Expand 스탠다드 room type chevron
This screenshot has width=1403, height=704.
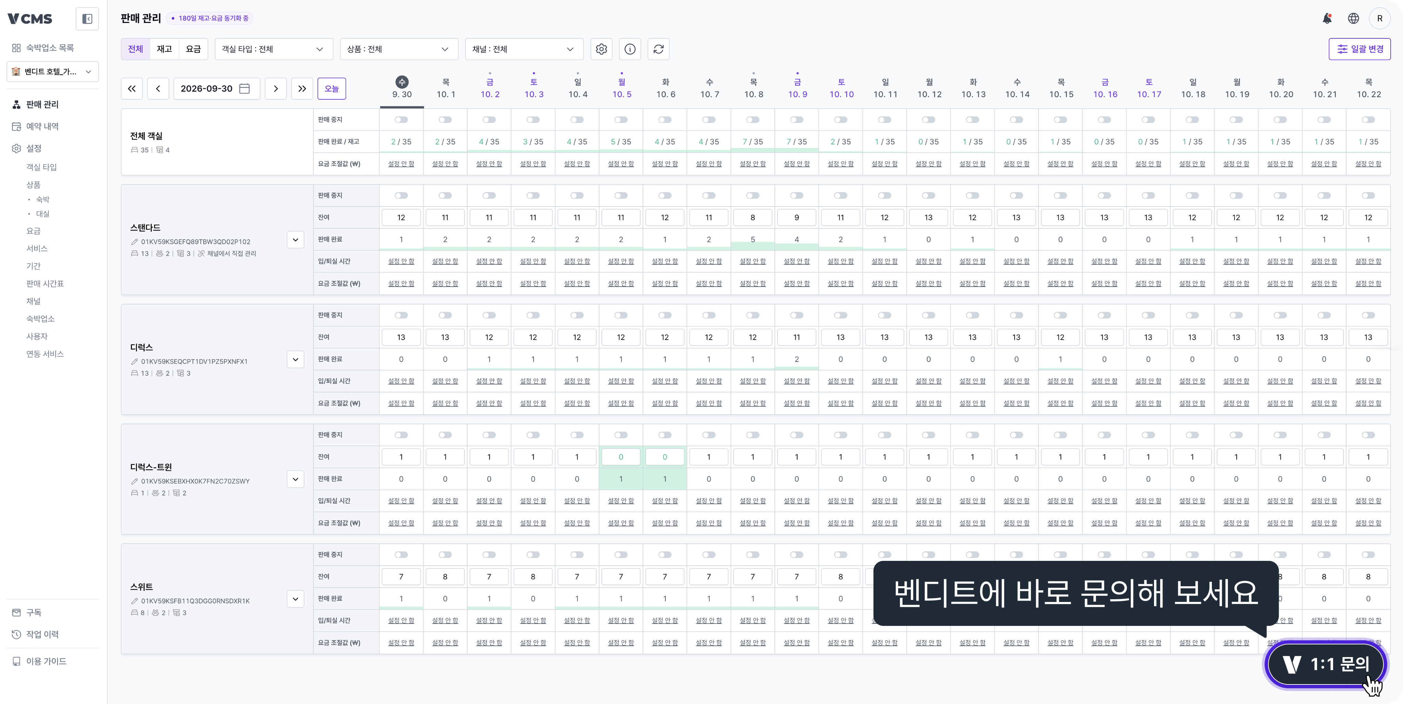(x=295, y=240)
